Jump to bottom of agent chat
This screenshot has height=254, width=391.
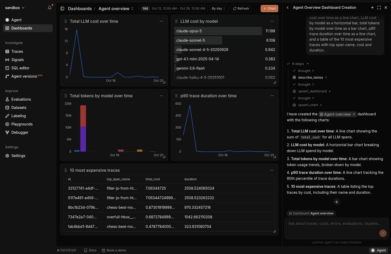point(337,202)
